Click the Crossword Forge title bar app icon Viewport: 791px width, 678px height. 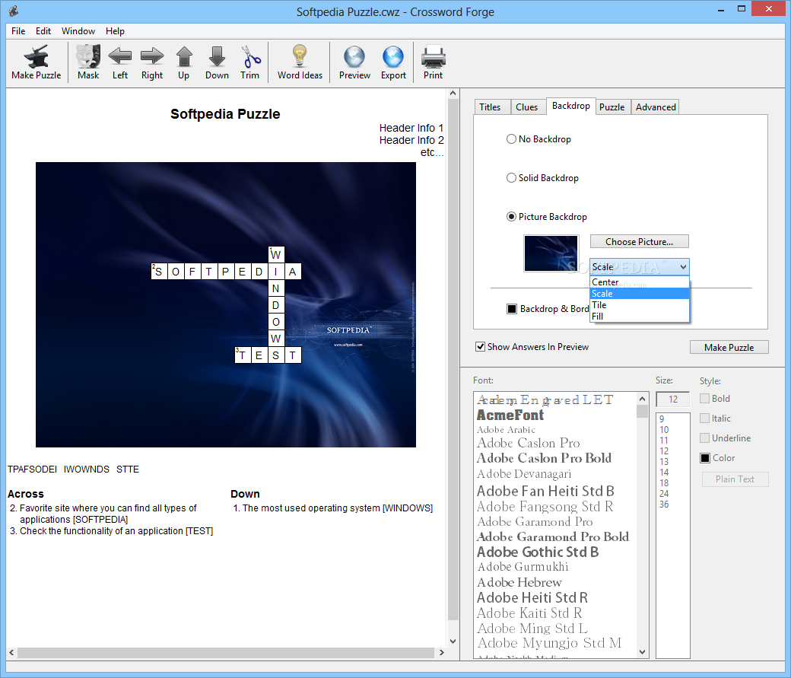[x=14, y=11]
